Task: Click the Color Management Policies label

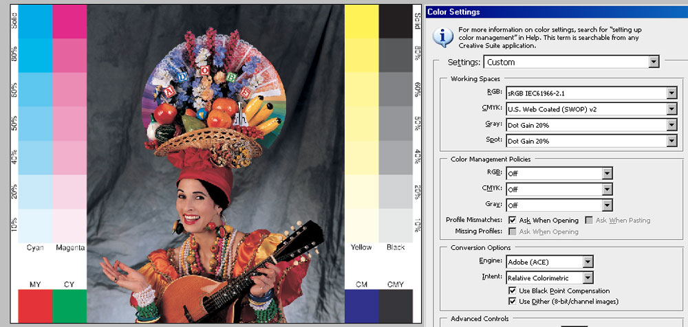Action: coord(491,159)
